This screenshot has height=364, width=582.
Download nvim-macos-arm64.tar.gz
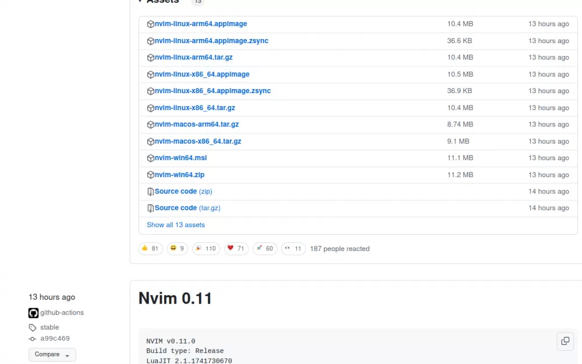point(197,125)
